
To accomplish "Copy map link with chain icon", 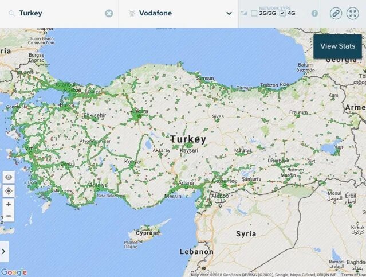I will coord(336,13).
